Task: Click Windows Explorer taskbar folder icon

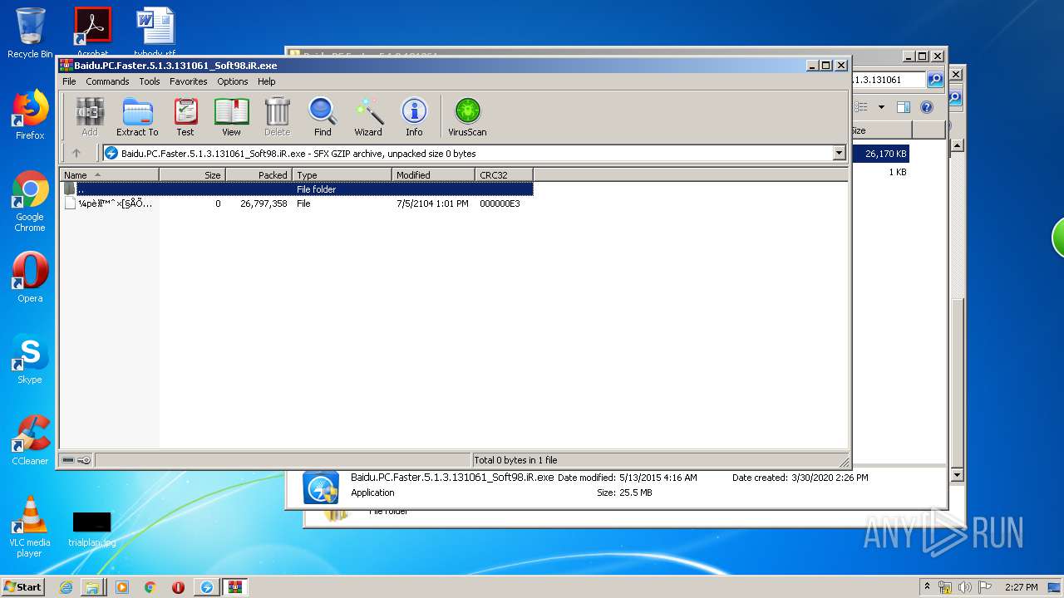Action: [93, 587]
